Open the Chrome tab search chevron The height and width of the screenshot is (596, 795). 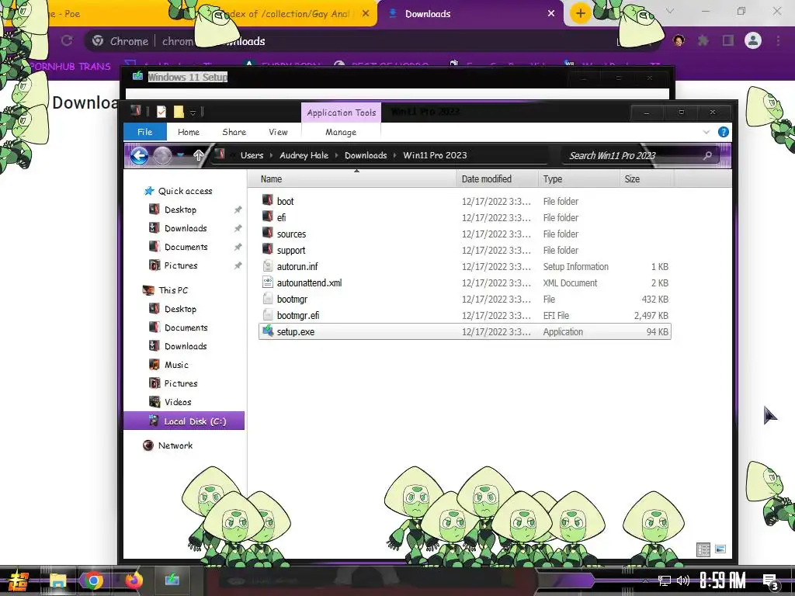(670, 11)
